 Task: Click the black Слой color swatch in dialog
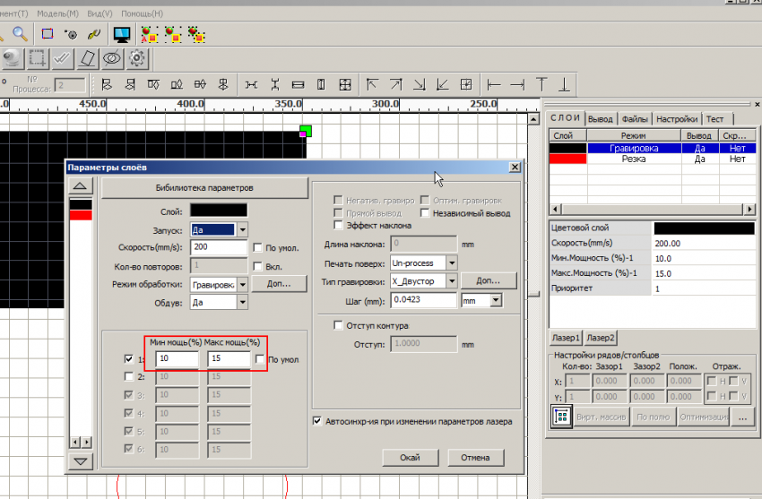(218, 211)
